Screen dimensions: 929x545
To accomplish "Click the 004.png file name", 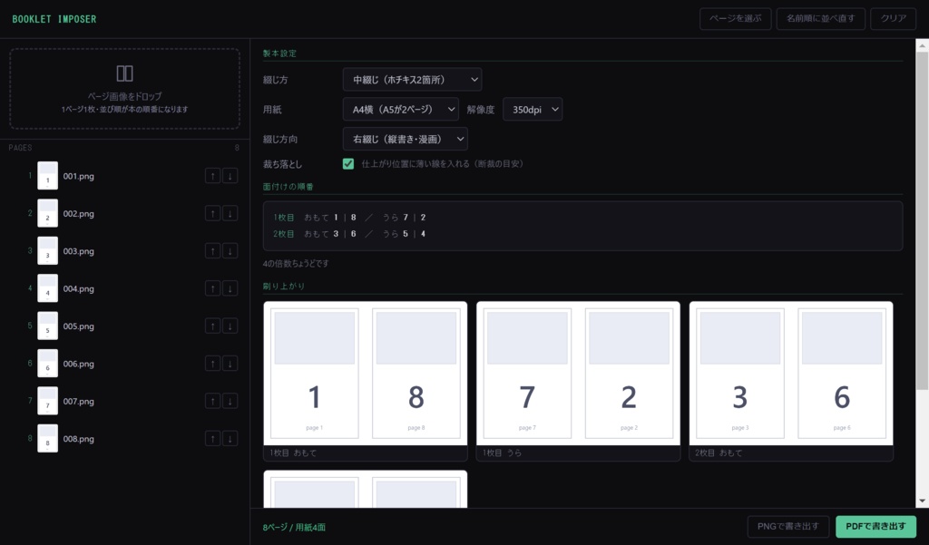I will pyautogui.click(x=79, y=288).
